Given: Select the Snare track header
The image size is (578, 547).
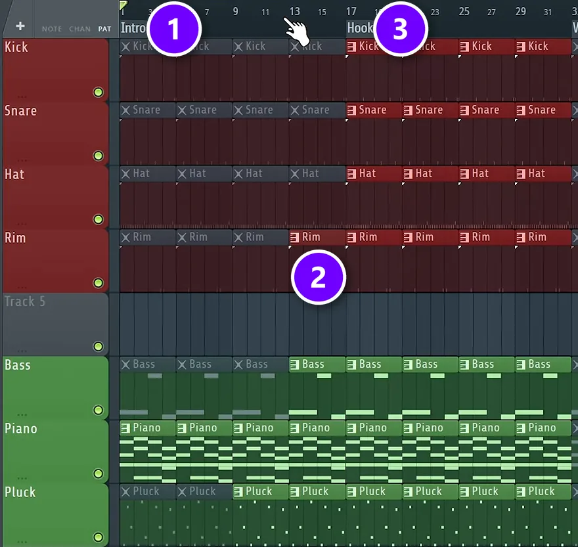Looking at the screenshot, I should pos(55,134).
